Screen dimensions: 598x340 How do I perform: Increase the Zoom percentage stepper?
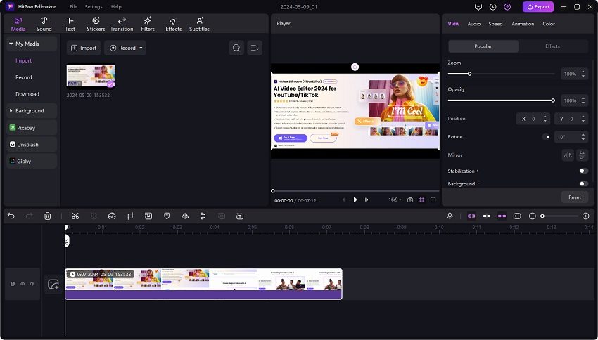(583, 72)
